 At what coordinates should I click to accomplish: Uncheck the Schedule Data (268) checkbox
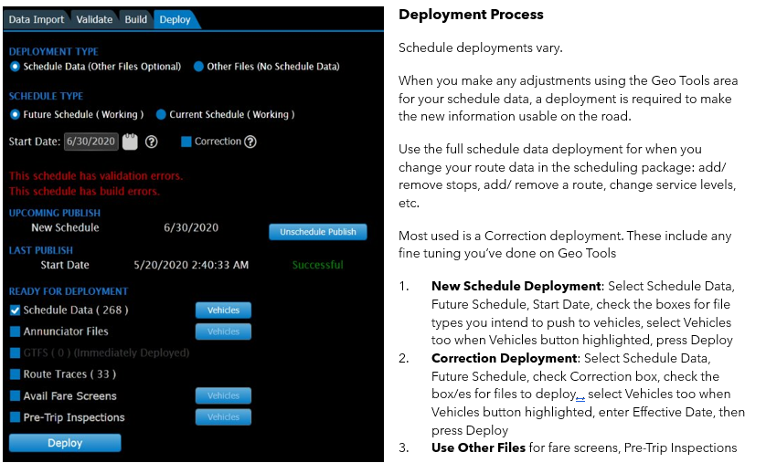tap(16, 310)
